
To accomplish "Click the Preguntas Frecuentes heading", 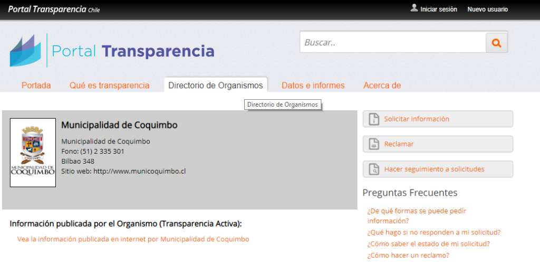I will [410, 193].
